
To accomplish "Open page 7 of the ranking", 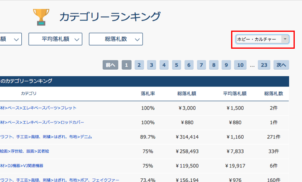I will click(201, 65).
